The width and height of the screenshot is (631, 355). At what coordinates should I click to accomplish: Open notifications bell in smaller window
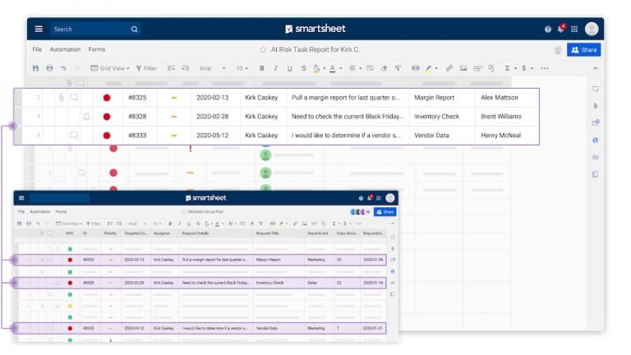(370, 197)
